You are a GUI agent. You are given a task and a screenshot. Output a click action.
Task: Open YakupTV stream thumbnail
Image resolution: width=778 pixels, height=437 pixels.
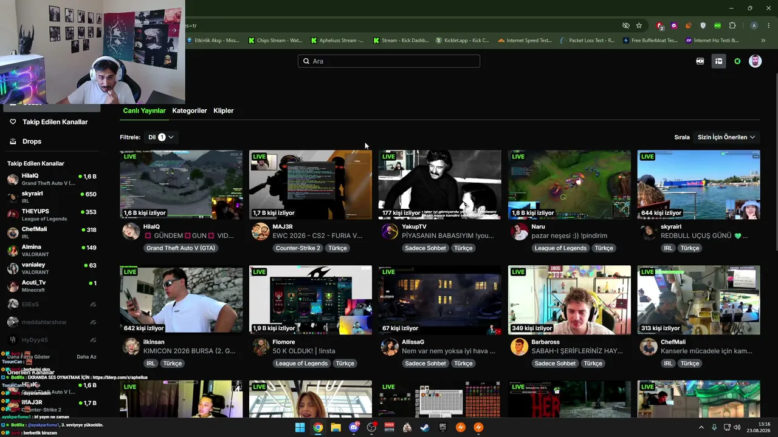click(x=440, y=185)
